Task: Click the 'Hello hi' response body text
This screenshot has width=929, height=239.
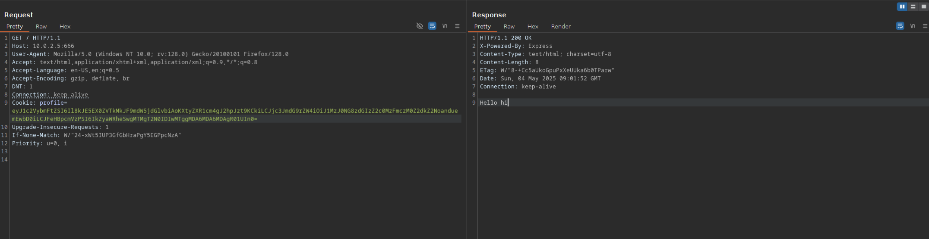Action: point(493,103)
